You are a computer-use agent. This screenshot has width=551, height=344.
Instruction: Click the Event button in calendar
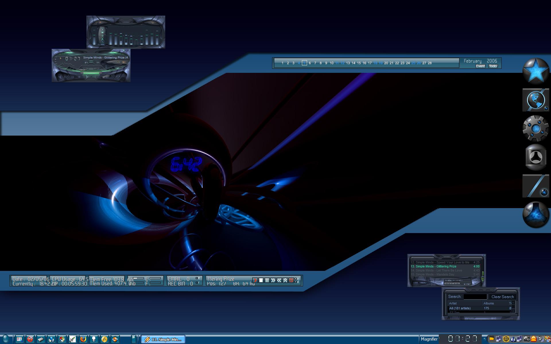(x=480, y=66)
